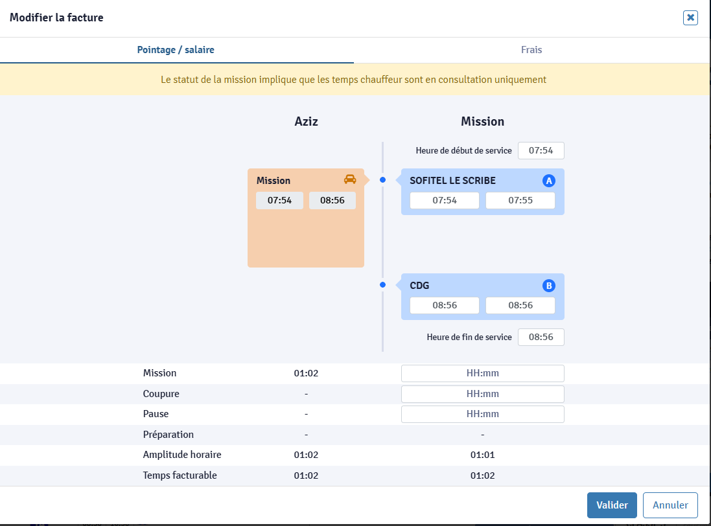Click the blue B badge on CDG
The height and width of the screenshot is (526, 711).
pyautogui.click(x=549, y=286)
